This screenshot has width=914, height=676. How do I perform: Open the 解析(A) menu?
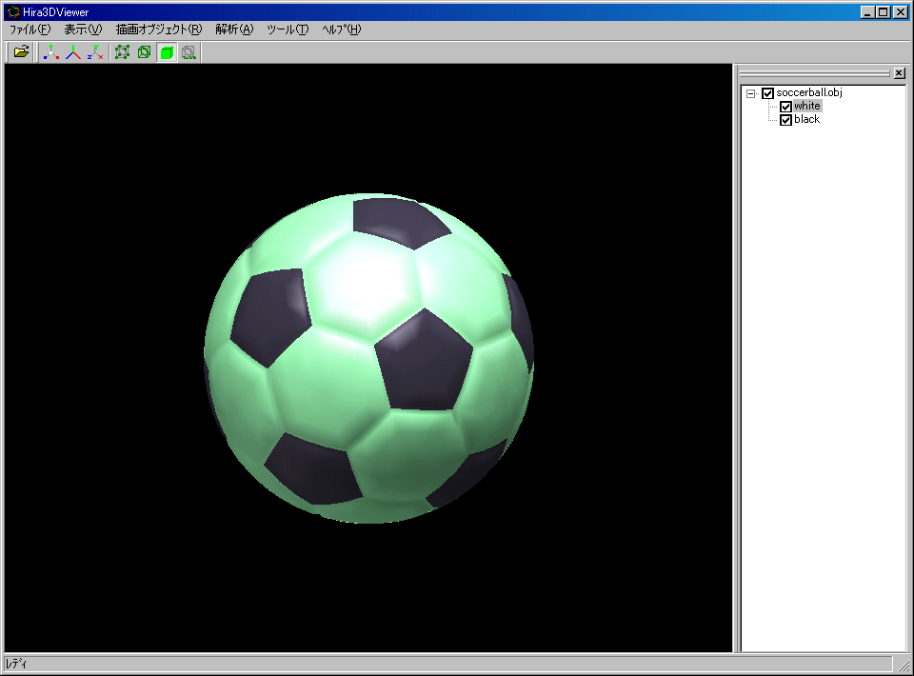click(234, 30)
